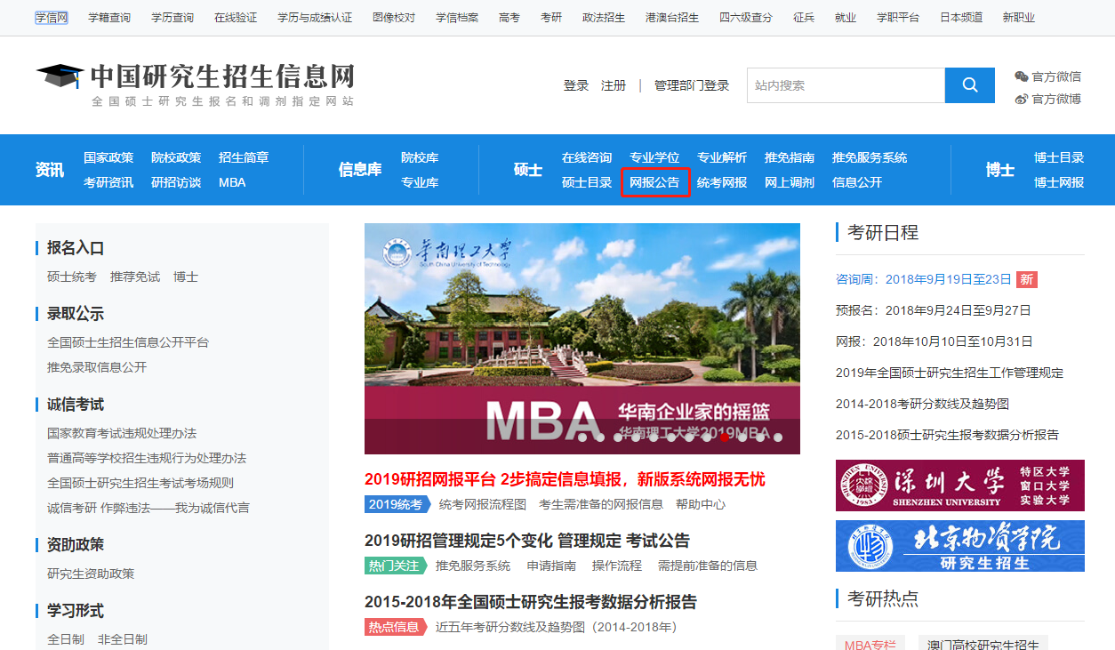
Task: Open 帮助中心 link
Action: [701, 504]
